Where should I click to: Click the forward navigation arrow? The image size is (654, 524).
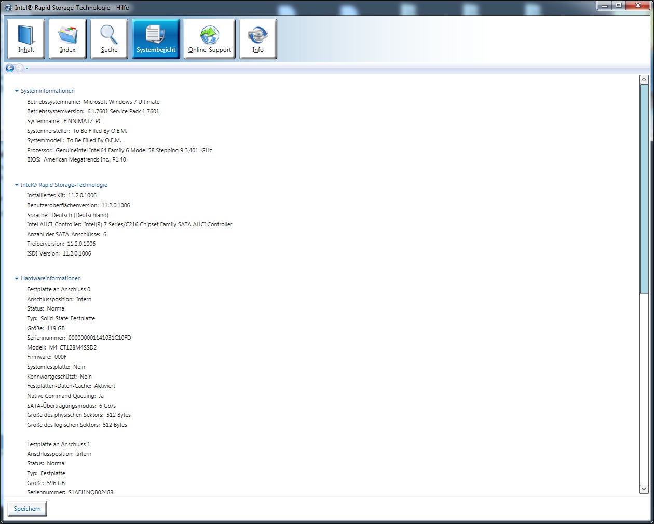19,68
